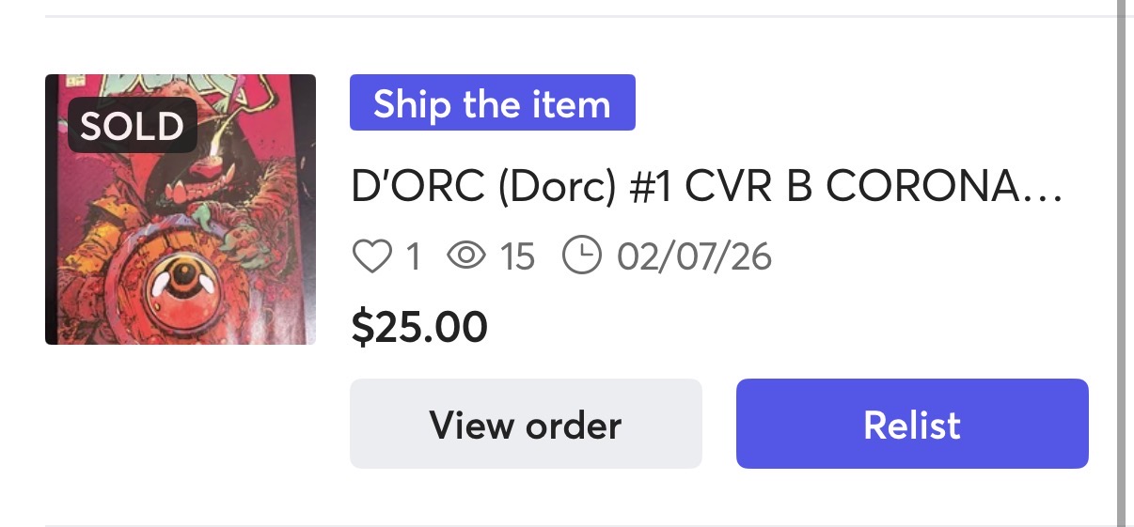Image resolution: width=1134 pixels, height=527 pixels.
Task: Click the CVR B text in title
Action: coord(748,188)
